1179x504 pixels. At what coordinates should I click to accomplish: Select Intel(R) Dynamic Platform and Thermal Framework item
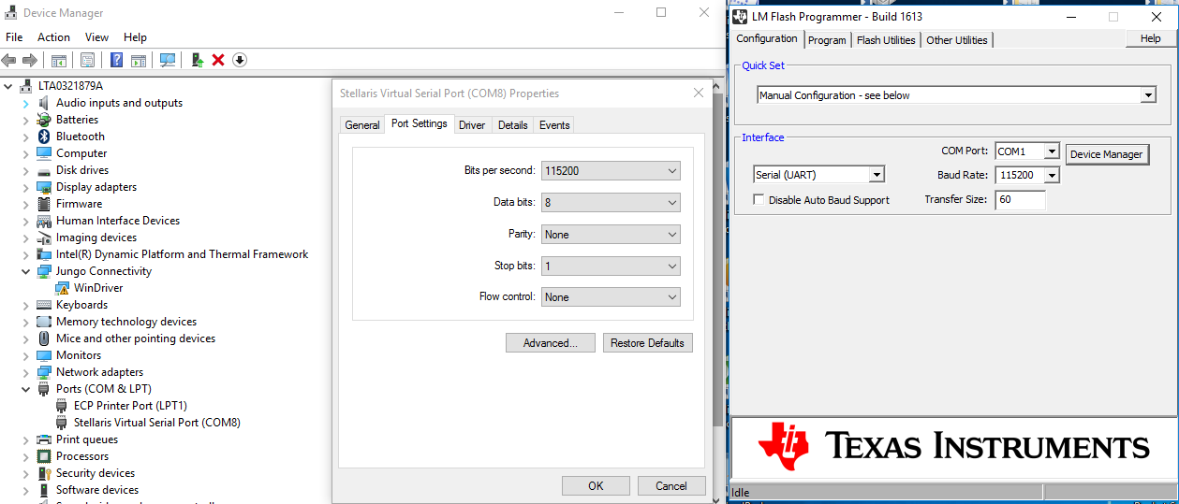click(182, 254)
